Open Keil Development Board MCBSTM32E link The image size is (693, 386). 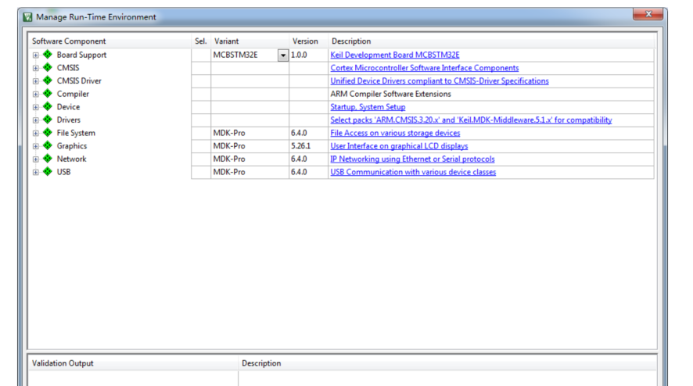coord(395,55)
